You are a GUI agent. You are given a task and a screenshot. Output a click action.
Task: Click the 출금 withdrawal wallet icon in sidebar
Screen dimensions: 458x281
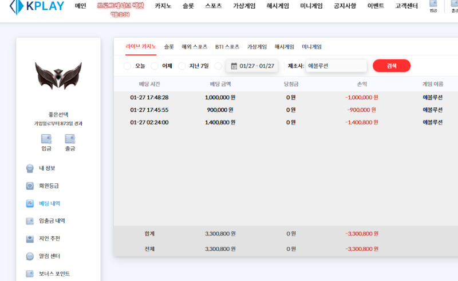tap(70, 139)
